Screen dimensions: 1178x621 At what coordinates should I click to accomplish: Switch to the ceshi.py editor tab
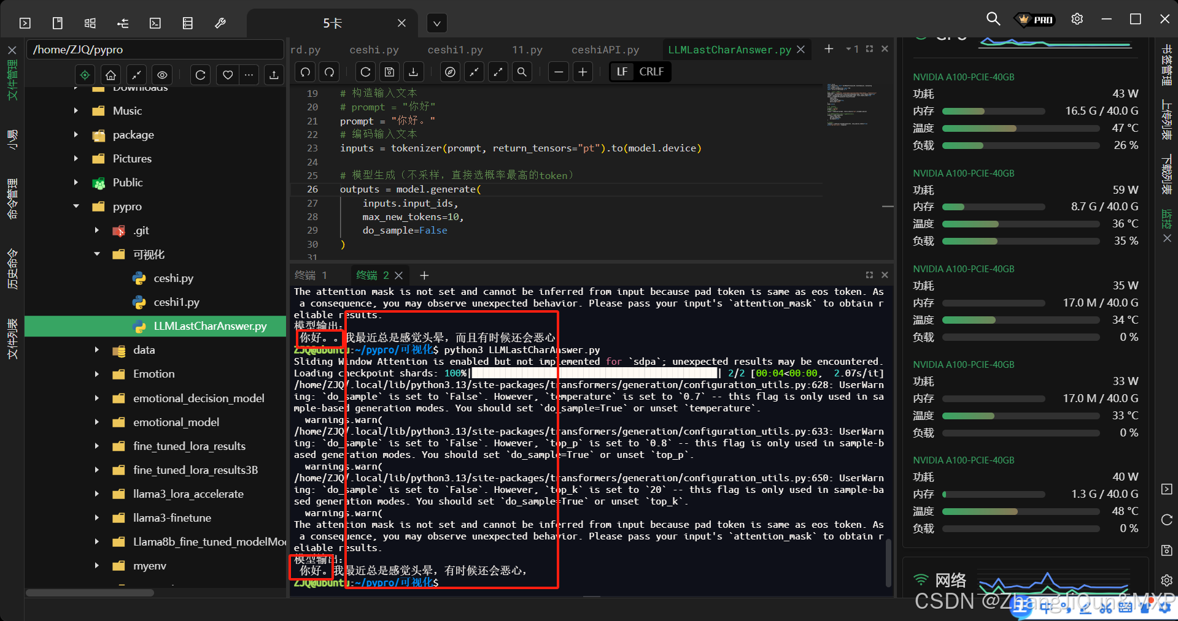pos(374,50)
